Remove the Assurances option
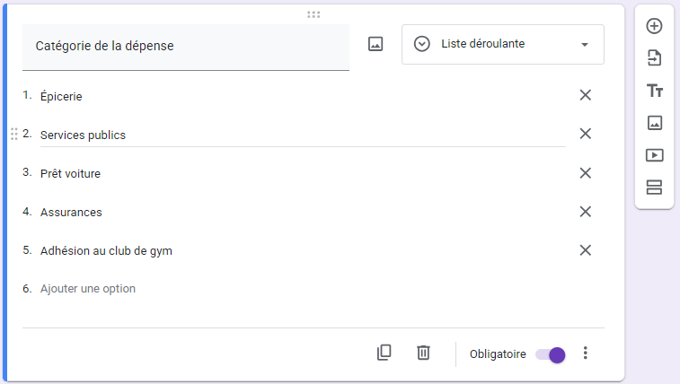The image size is (680, 384). 585,212
